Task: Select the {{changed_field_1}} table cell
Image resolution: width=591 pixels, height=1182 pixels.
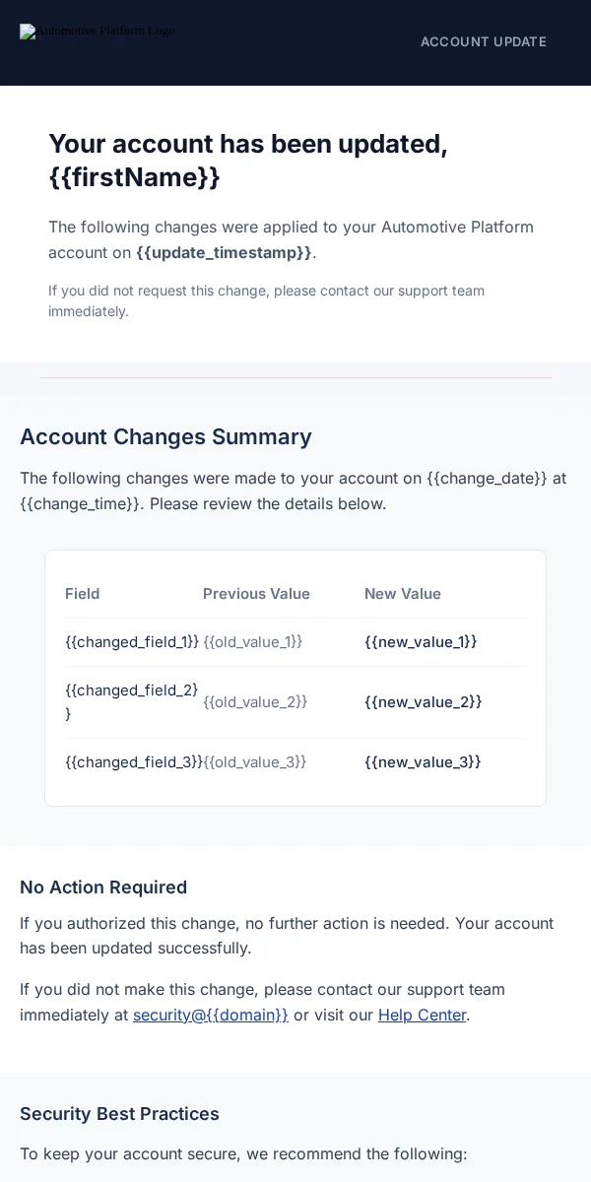Action: tap(132, 642)
